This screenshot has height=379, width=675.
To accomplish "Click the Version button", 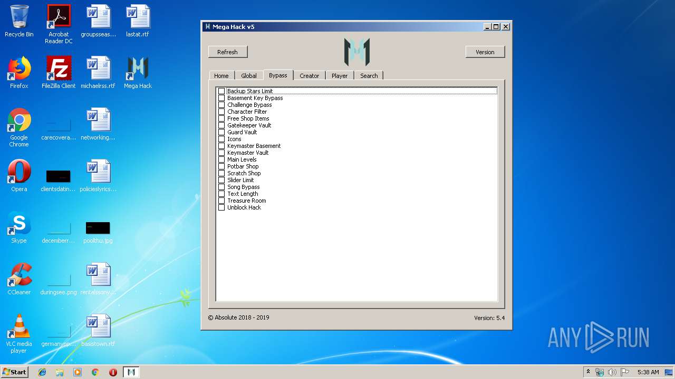I will 485,52.
